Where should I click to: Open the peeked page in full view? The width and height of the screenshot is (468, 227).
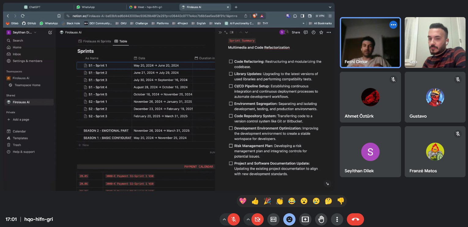click(x=226, y=32)
